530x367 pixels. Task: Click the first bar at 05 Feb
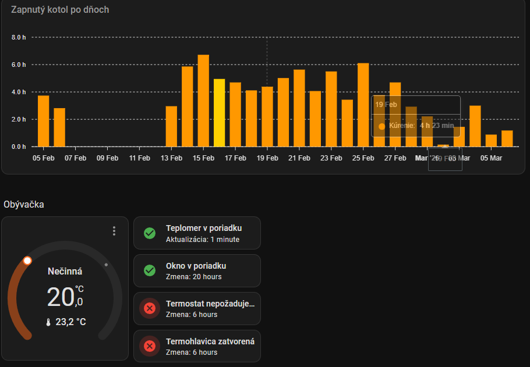click(x=44, y=121)
